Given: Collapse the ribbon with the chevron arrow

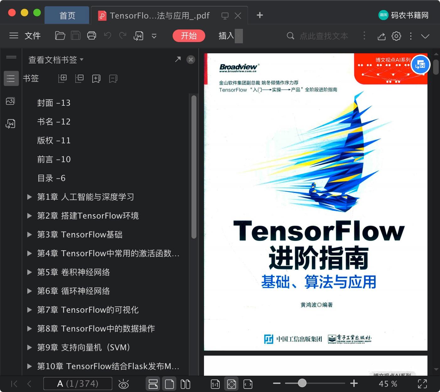Looking at the screenshot, I should point(425,36).
